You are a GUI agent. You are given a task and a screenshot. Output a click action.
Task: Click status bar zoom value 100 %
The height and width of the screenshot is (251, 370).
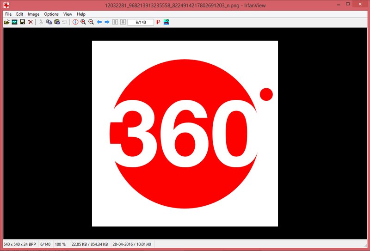[60, 245]
